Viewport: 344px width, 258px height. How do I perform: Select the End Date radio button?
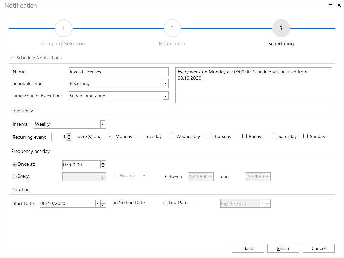(166, 203)
